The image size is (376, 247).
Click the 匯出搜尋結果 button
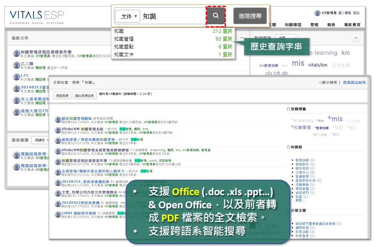84,96
